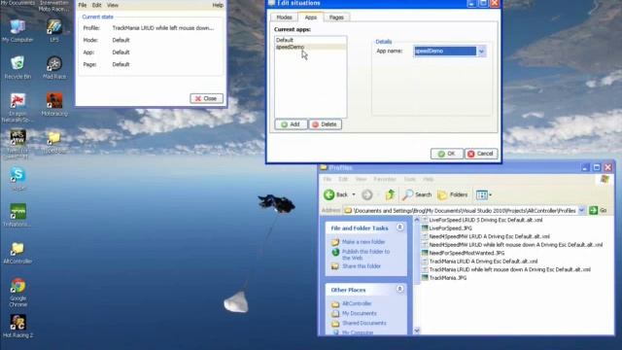Click the sidebar scrollbar down arrow in Profiles
This screenshot has height=350, width=622.
click(x=417, y=331)
